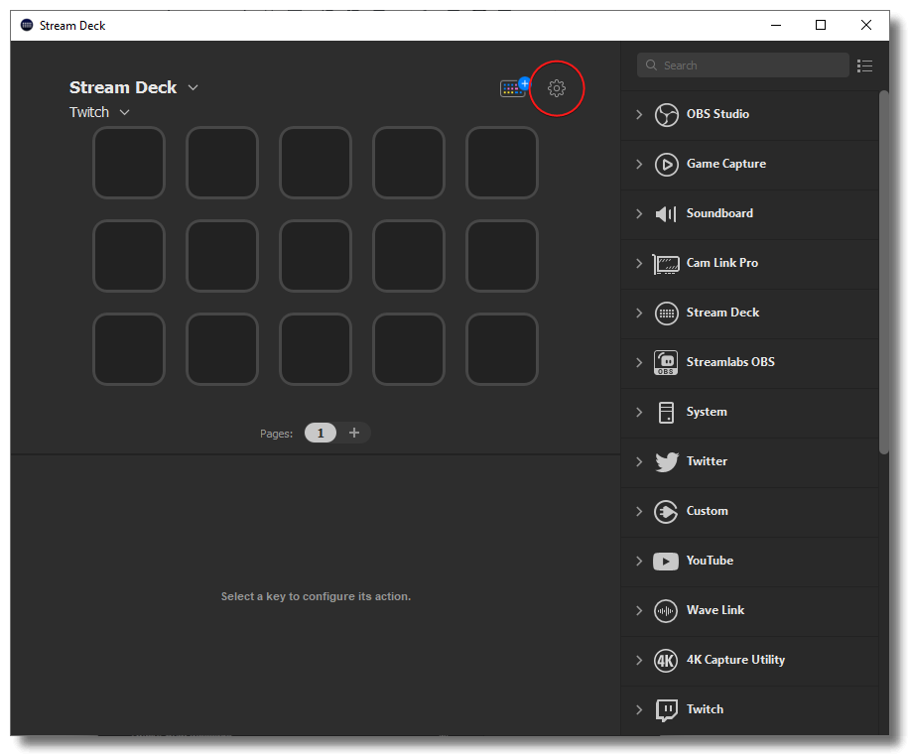Expand the Twitter category
The height and width of the screenshot is (756, 910).
[x=639, y=462]
